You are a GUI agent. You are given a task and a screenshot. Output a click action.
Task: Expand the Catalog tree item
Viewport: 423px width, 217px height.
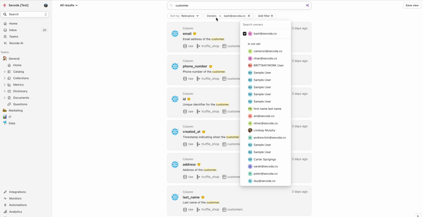click(x=4, y=72)
